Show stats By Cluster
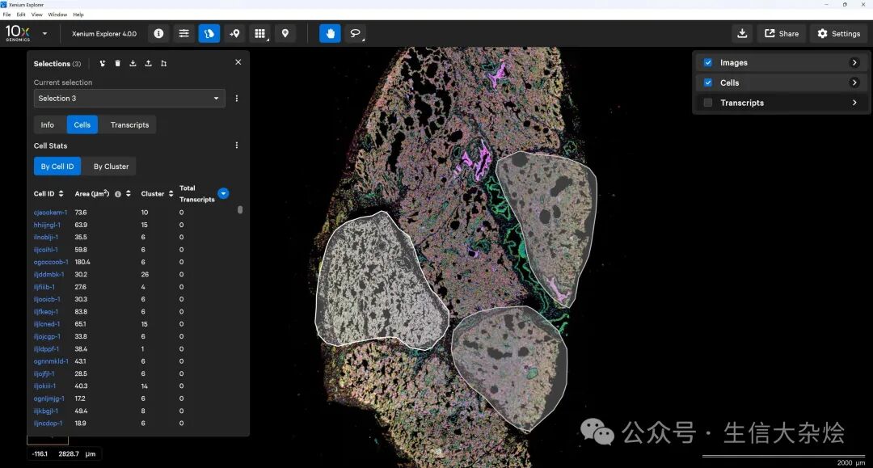The image size is (873, 468). 112,167
